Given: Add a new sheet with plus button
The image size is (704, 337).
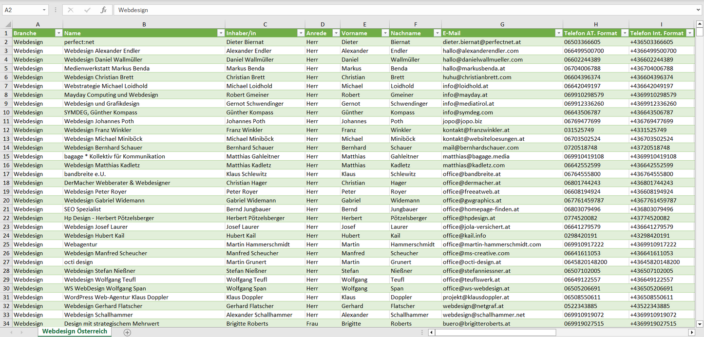Looking at the screenshot, I should point(127,332).
